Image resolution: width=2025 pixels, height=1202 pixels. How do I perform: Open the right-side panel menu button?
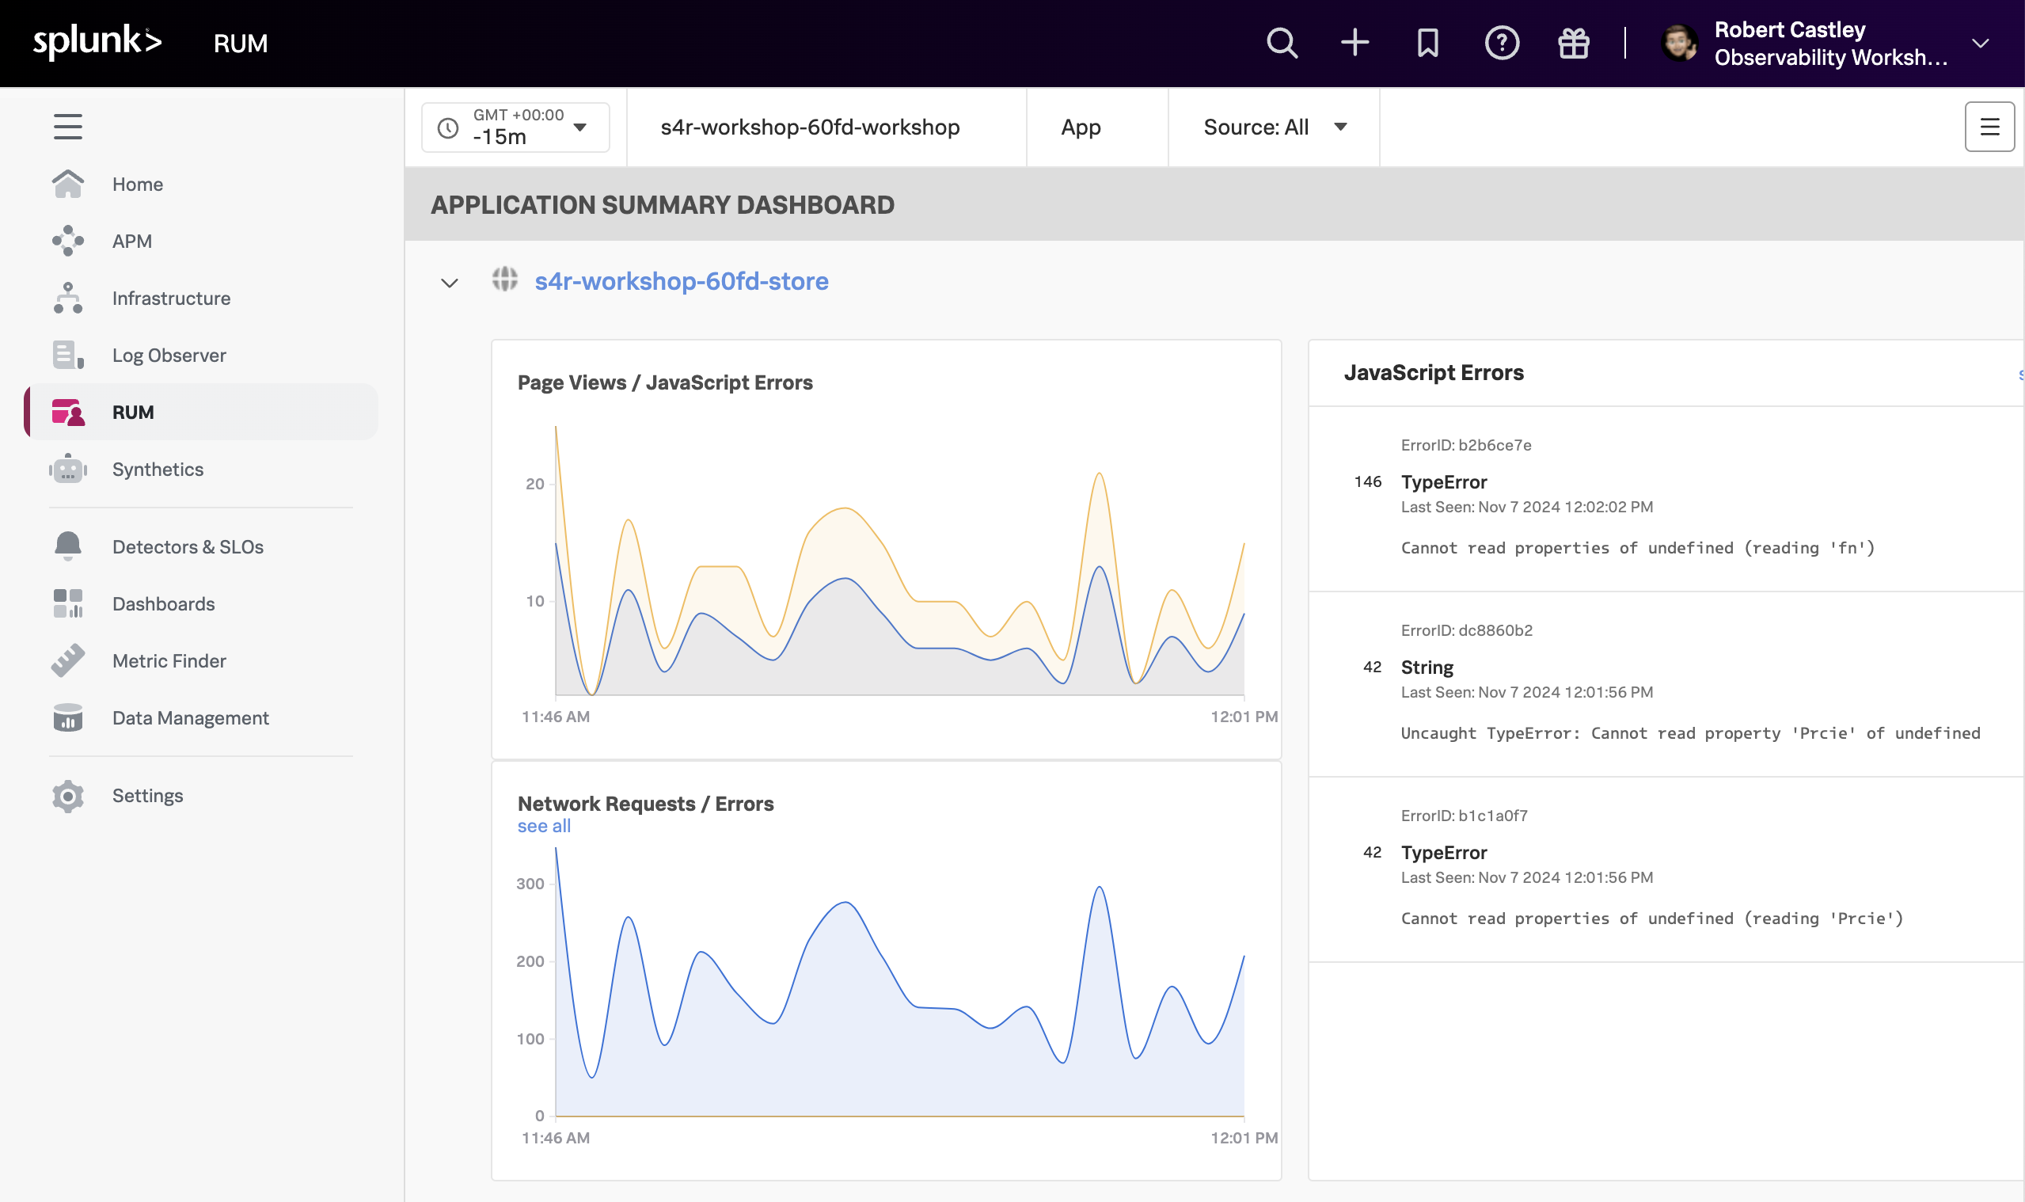click(1989, 127)
